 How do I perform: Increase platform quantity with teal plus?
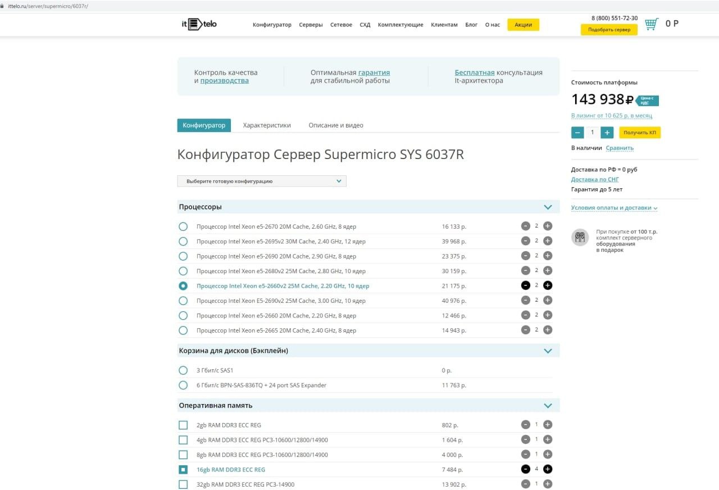coord(607,133)
